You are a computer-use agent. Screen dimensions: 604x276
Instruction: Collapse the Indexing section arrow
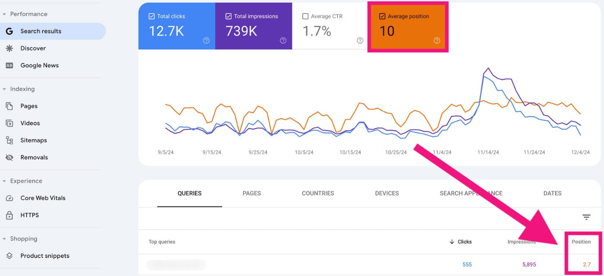click(x=4, y=89)
